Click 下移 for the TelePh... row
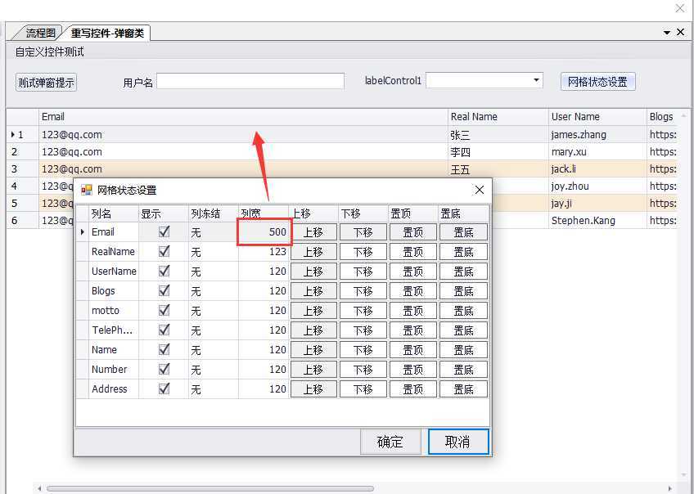Screen dimensions: 694x494 (363, 330)
